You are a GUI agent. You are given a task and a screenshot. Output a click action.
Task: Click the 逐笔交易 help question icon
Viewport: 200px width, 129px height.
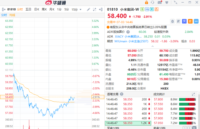[122, 94]
